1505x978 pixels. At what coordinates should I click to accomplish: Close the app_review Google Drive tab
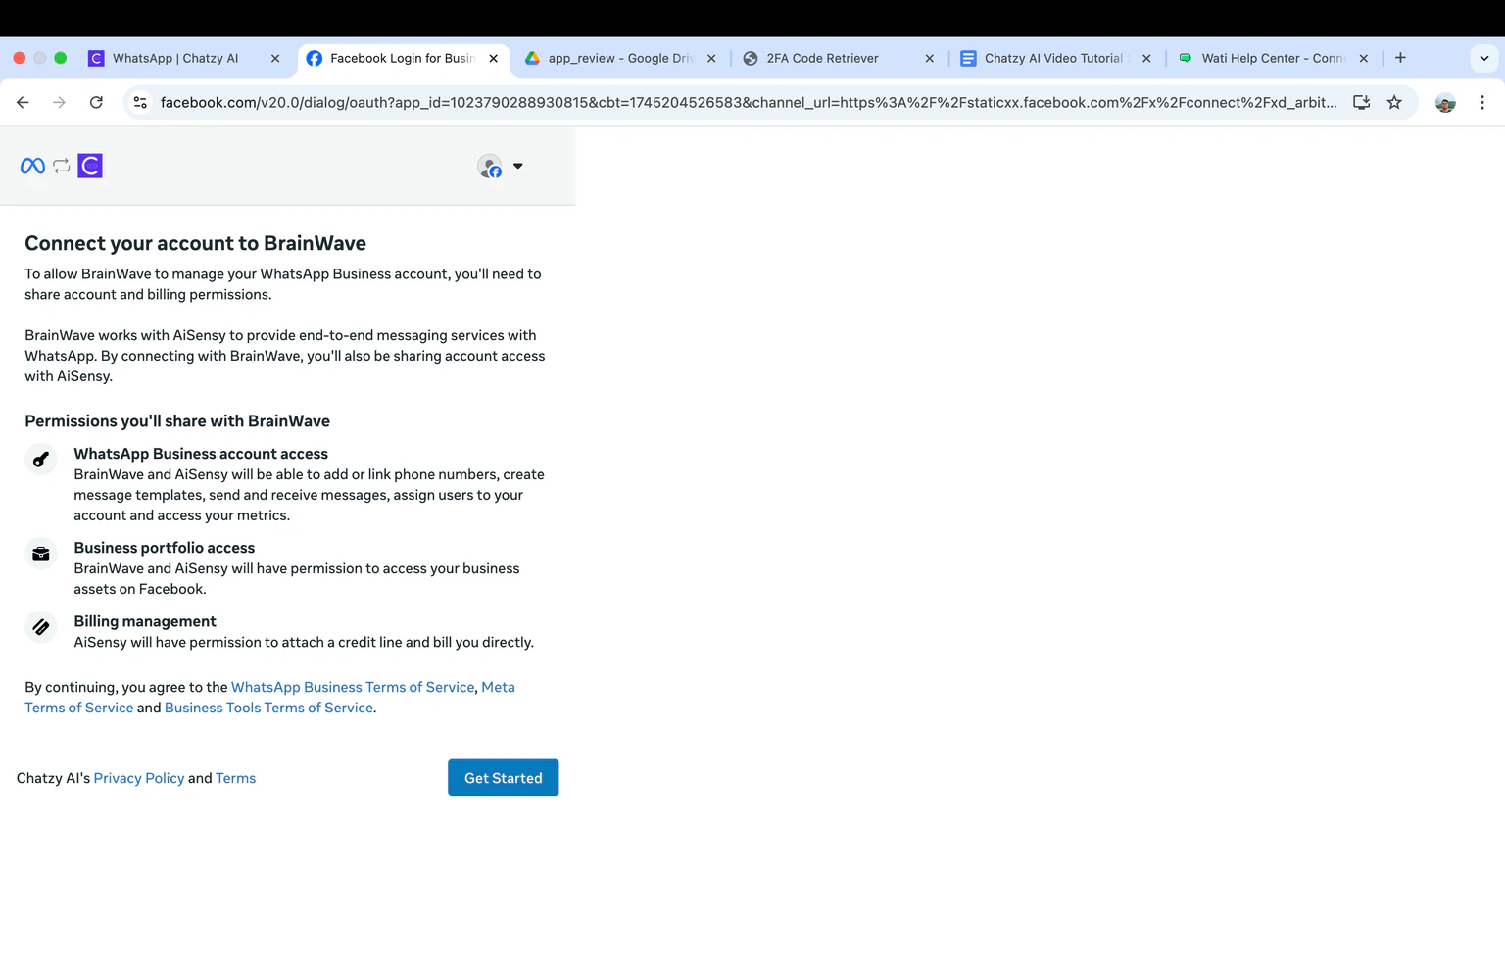711,59
